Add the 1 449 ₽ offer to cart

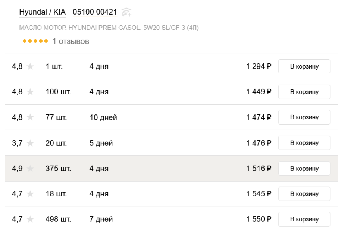(304, 92)
